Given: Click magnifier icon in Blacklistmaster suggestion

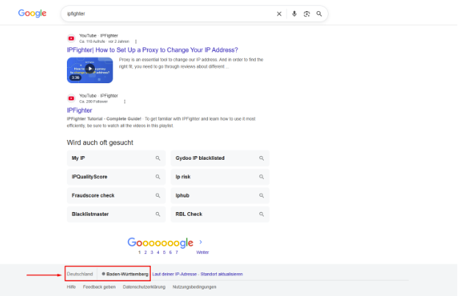Looking at the screenshot, I should [x=158, y=214].
